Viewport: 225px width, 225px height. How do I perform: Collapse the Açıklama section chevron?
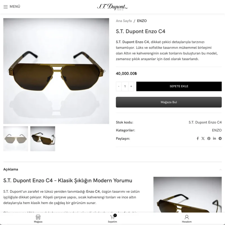click(220, 170)
